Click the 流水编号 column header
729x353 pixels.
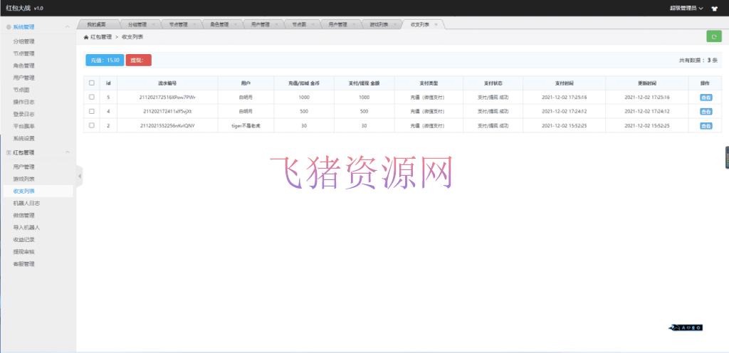(x=167, y=83)
